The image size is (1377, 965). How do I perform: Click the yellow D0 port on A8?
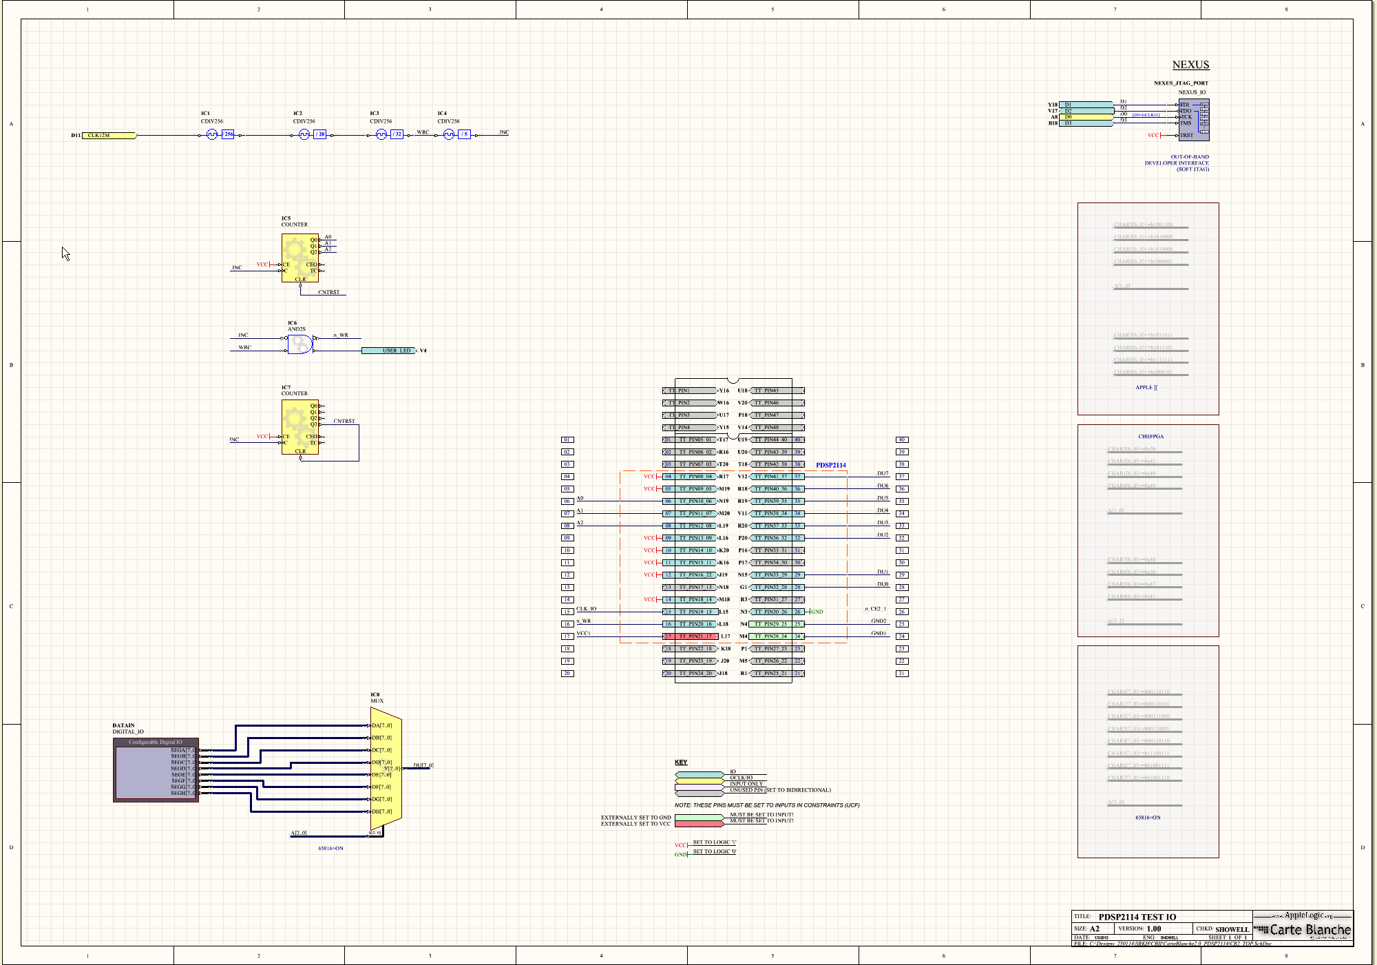1086,117
